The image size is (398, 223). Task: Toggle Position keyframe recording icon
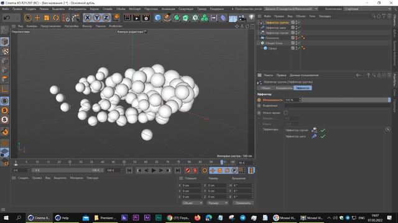[213, 170]
